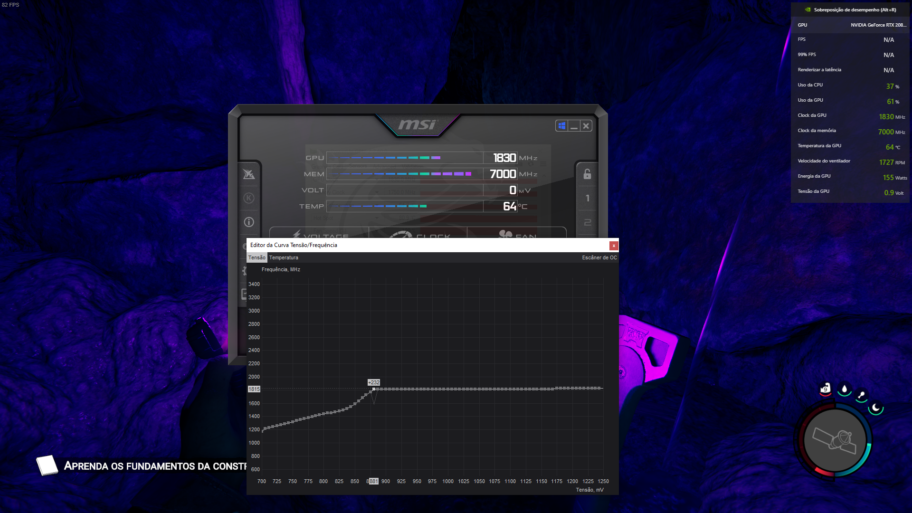
Task: Click the TEMP level bar
Action: tap(405, 206)
